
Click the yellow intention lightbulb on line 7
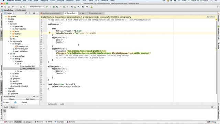coord(49,33)
